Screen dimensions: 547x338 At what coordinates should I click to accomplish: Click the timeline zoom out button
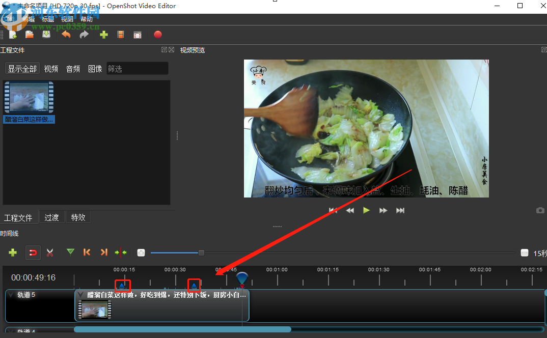tap(524, 252)
